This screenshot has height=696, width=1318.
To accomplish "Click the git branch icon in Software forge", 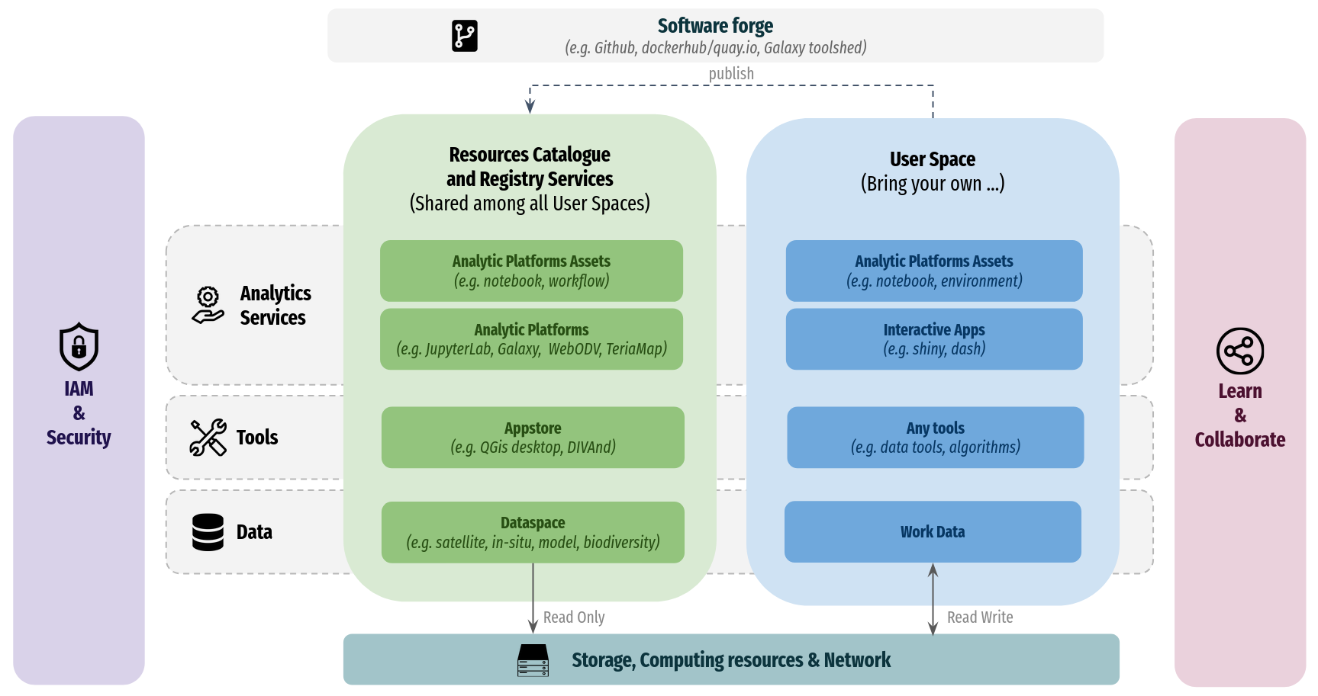I will pyautogui.click(x=464, y=36).
